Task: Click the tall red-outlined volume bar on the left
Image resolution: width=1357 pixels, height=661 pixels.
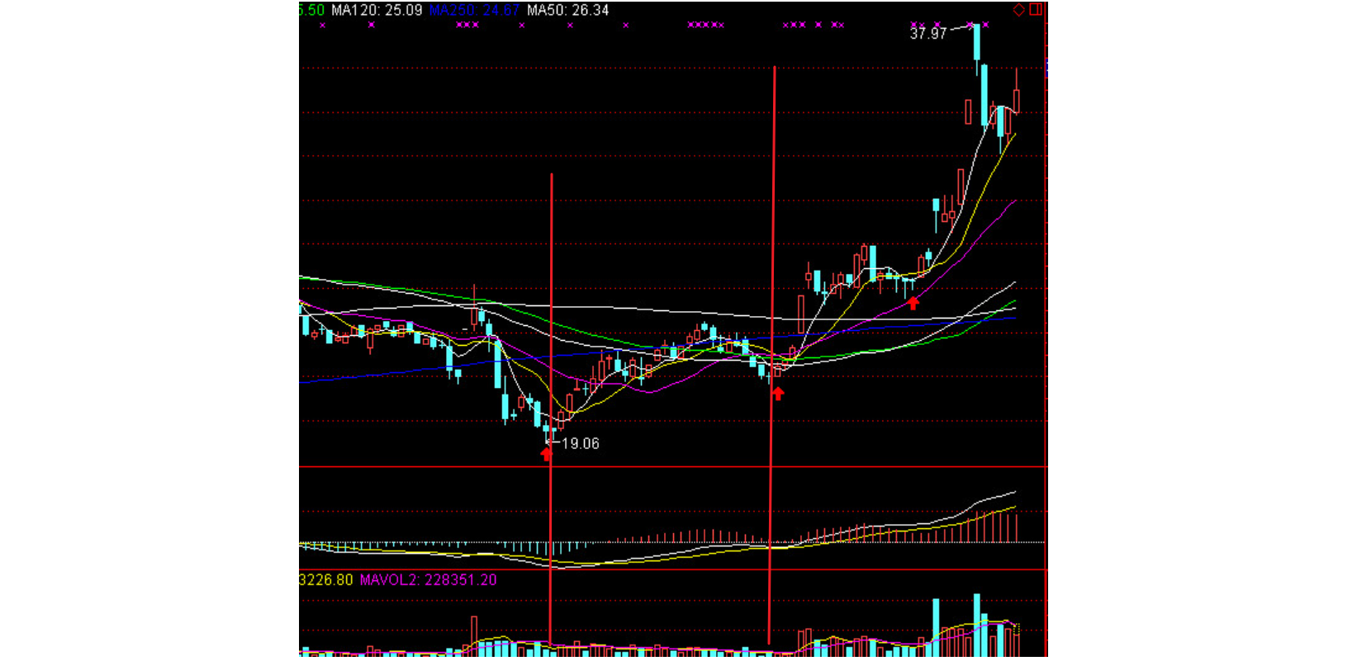Action: click(474, 634)
